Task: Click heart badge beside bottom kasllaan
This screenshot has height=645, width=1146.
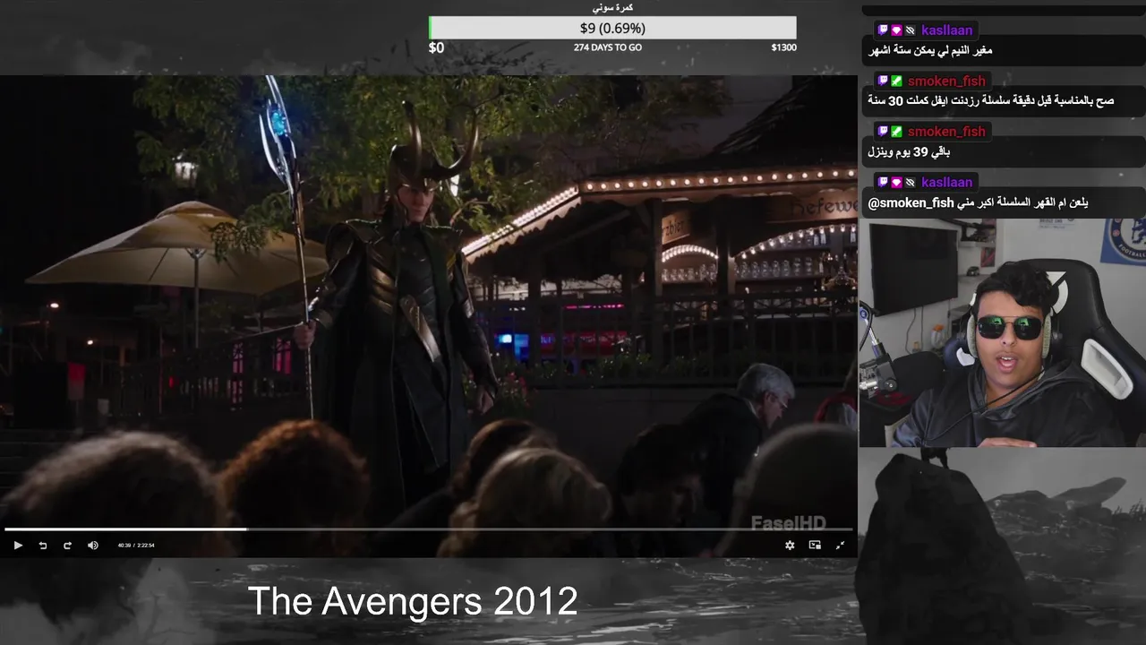Action: [896, 183]
